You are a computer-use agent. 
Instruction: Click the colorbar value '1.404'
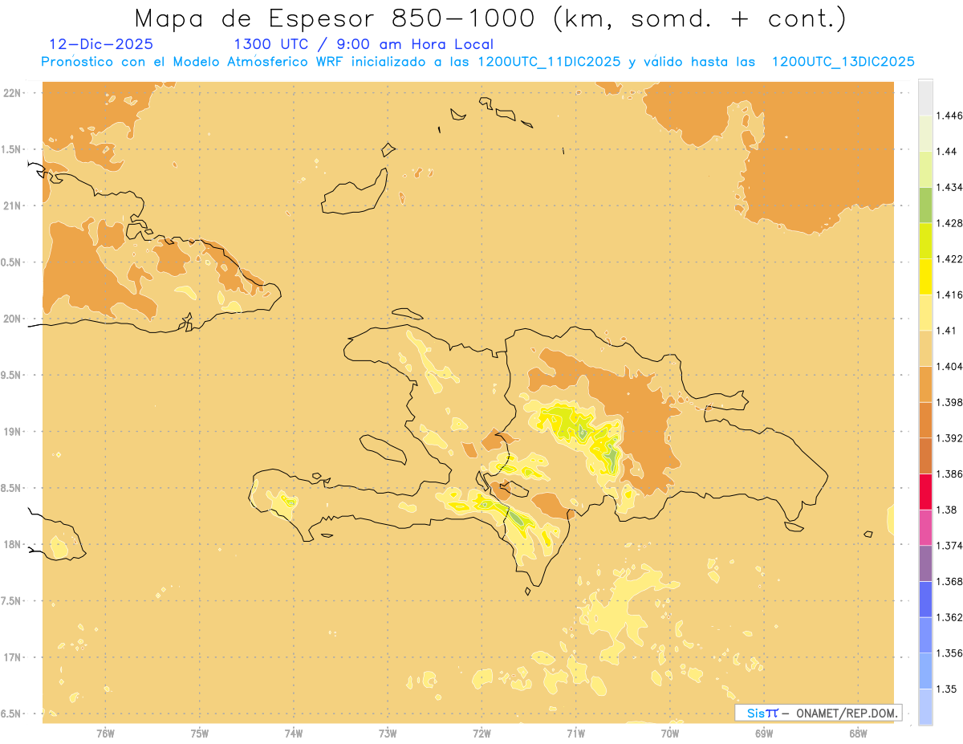(x=950, y=366)
